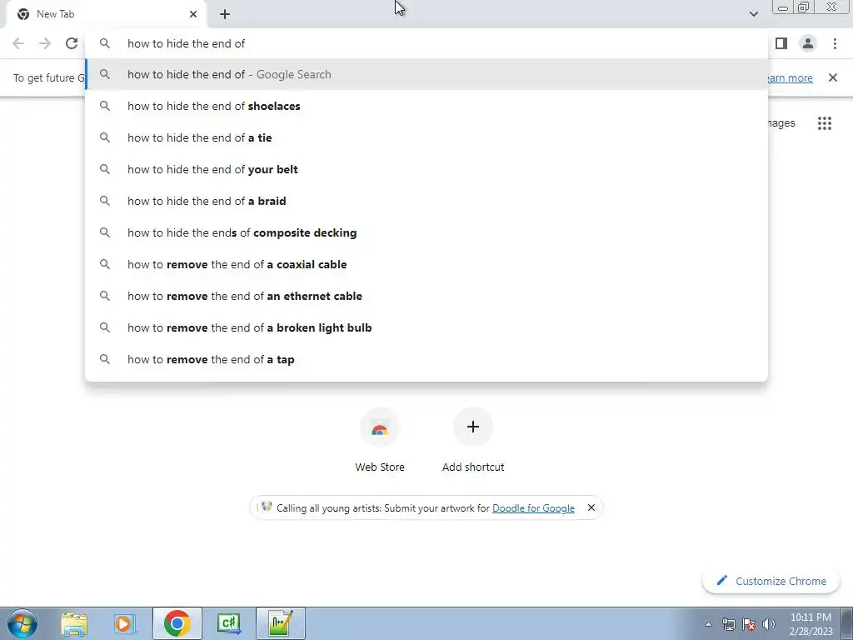Click the Customize Chrome button
Screen dimensions: 853x640
click(771, 581)
